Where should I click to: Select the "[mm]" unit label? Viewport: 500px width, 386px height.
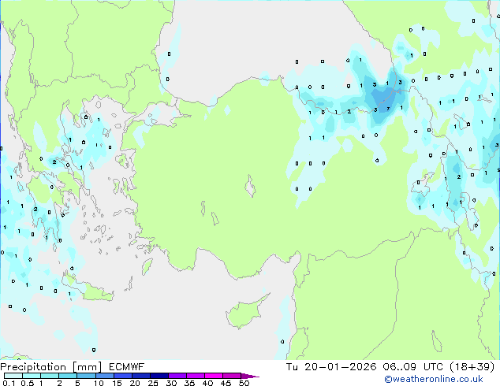click(x=88, y=367)
